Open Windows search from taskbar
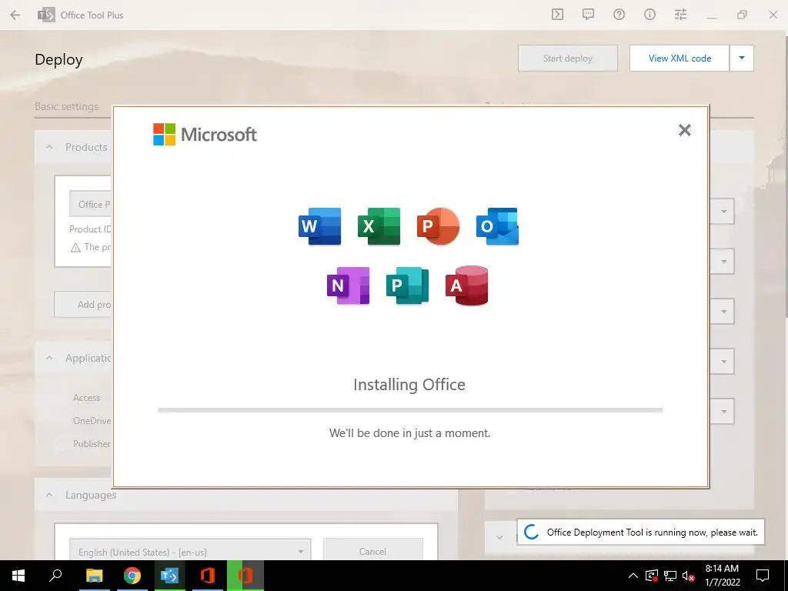 [x=55, y=576]
